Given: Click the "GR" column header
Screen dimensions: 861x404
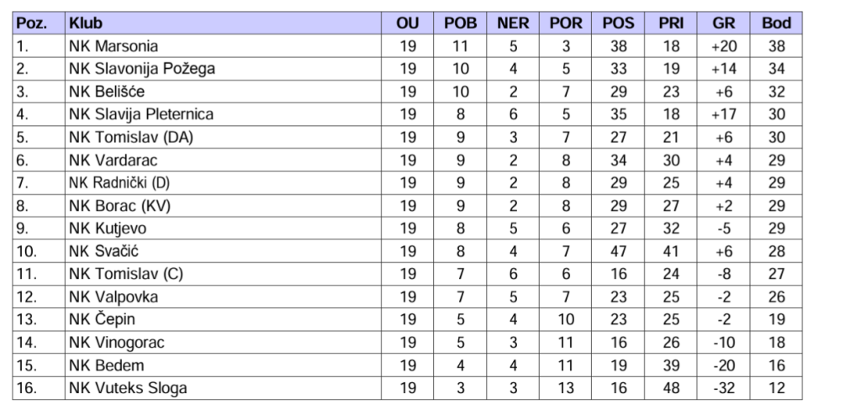Looking at the screenshot, I should [x=723, y=24].
